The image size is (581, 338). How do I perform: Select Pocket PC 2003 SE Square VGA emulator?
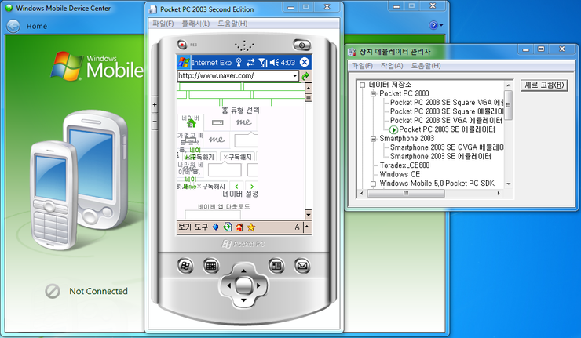[x=447, y=103]
